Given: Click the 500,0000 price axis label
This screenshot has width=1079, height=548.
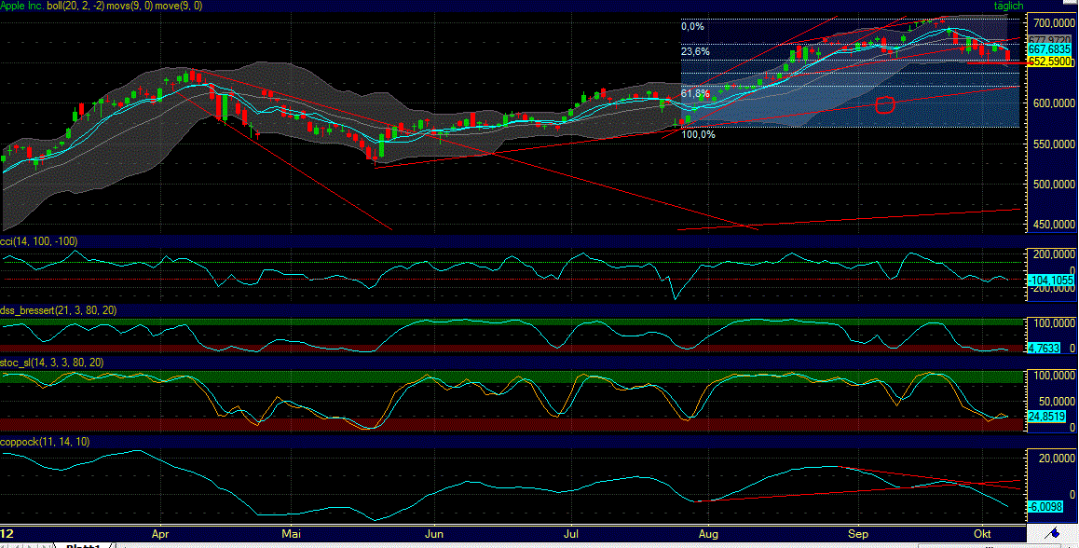Looking at the screenshot, I should click(1054, 185).
